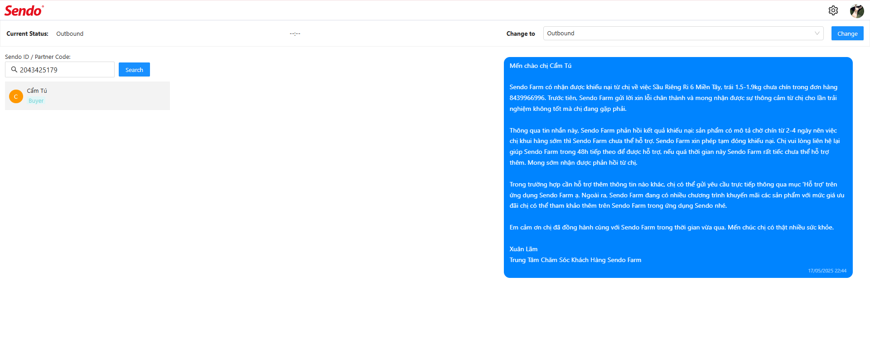Viewport: 870px width, 339px height.
Task: Click Trung Tâm Chăm Sóc Khách Hàng Sendo Farm line
Action: (x=575, y=260)
